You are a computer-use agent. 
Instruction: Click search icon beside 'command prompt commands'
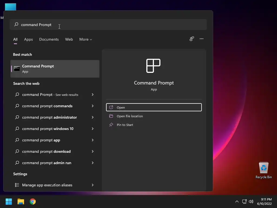[17, 106]
